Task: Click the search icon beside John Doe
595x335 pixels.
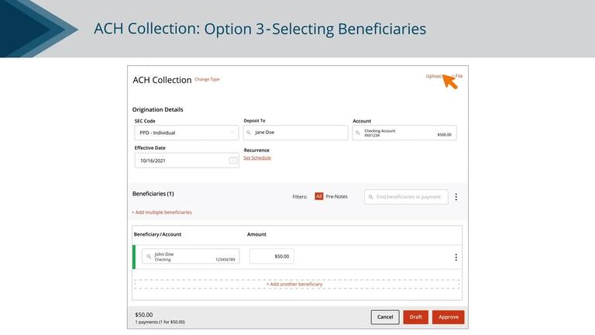Action: pos(149,257)
